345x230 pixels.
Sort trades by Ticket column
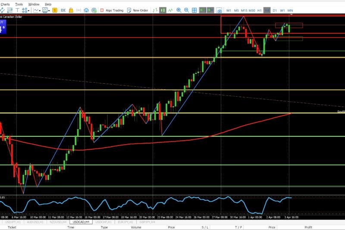click(x=12, y=227)
